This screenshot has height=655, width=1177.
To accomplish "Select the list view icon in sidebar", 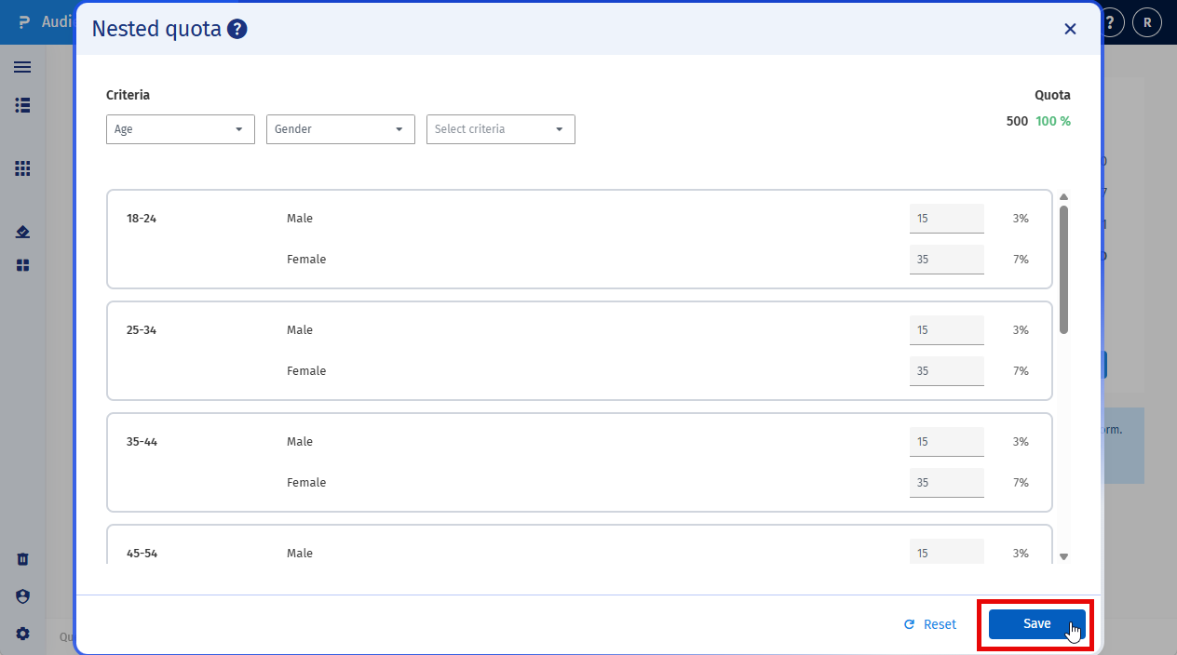I will click(22, 105).
